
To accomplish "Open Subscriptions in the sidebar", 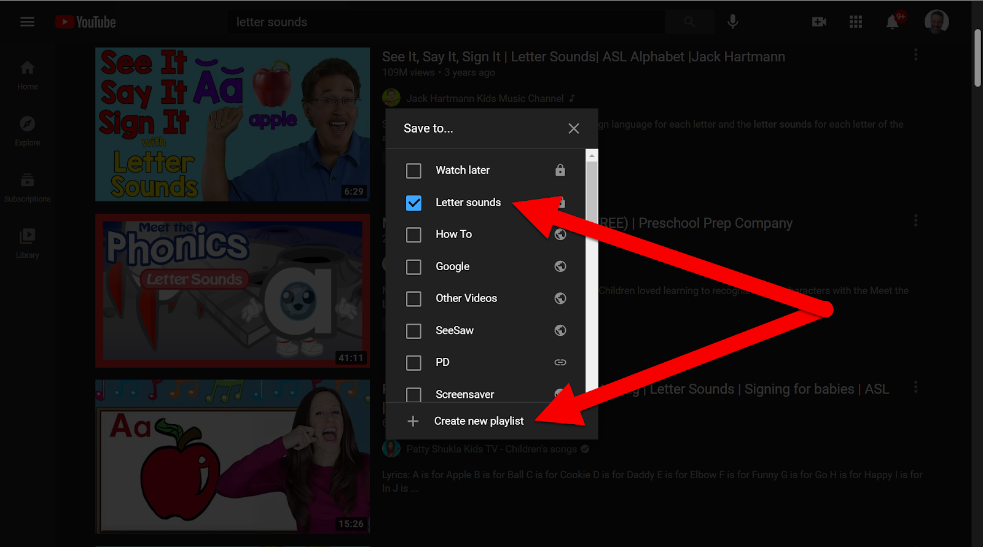I will point(27,187).
